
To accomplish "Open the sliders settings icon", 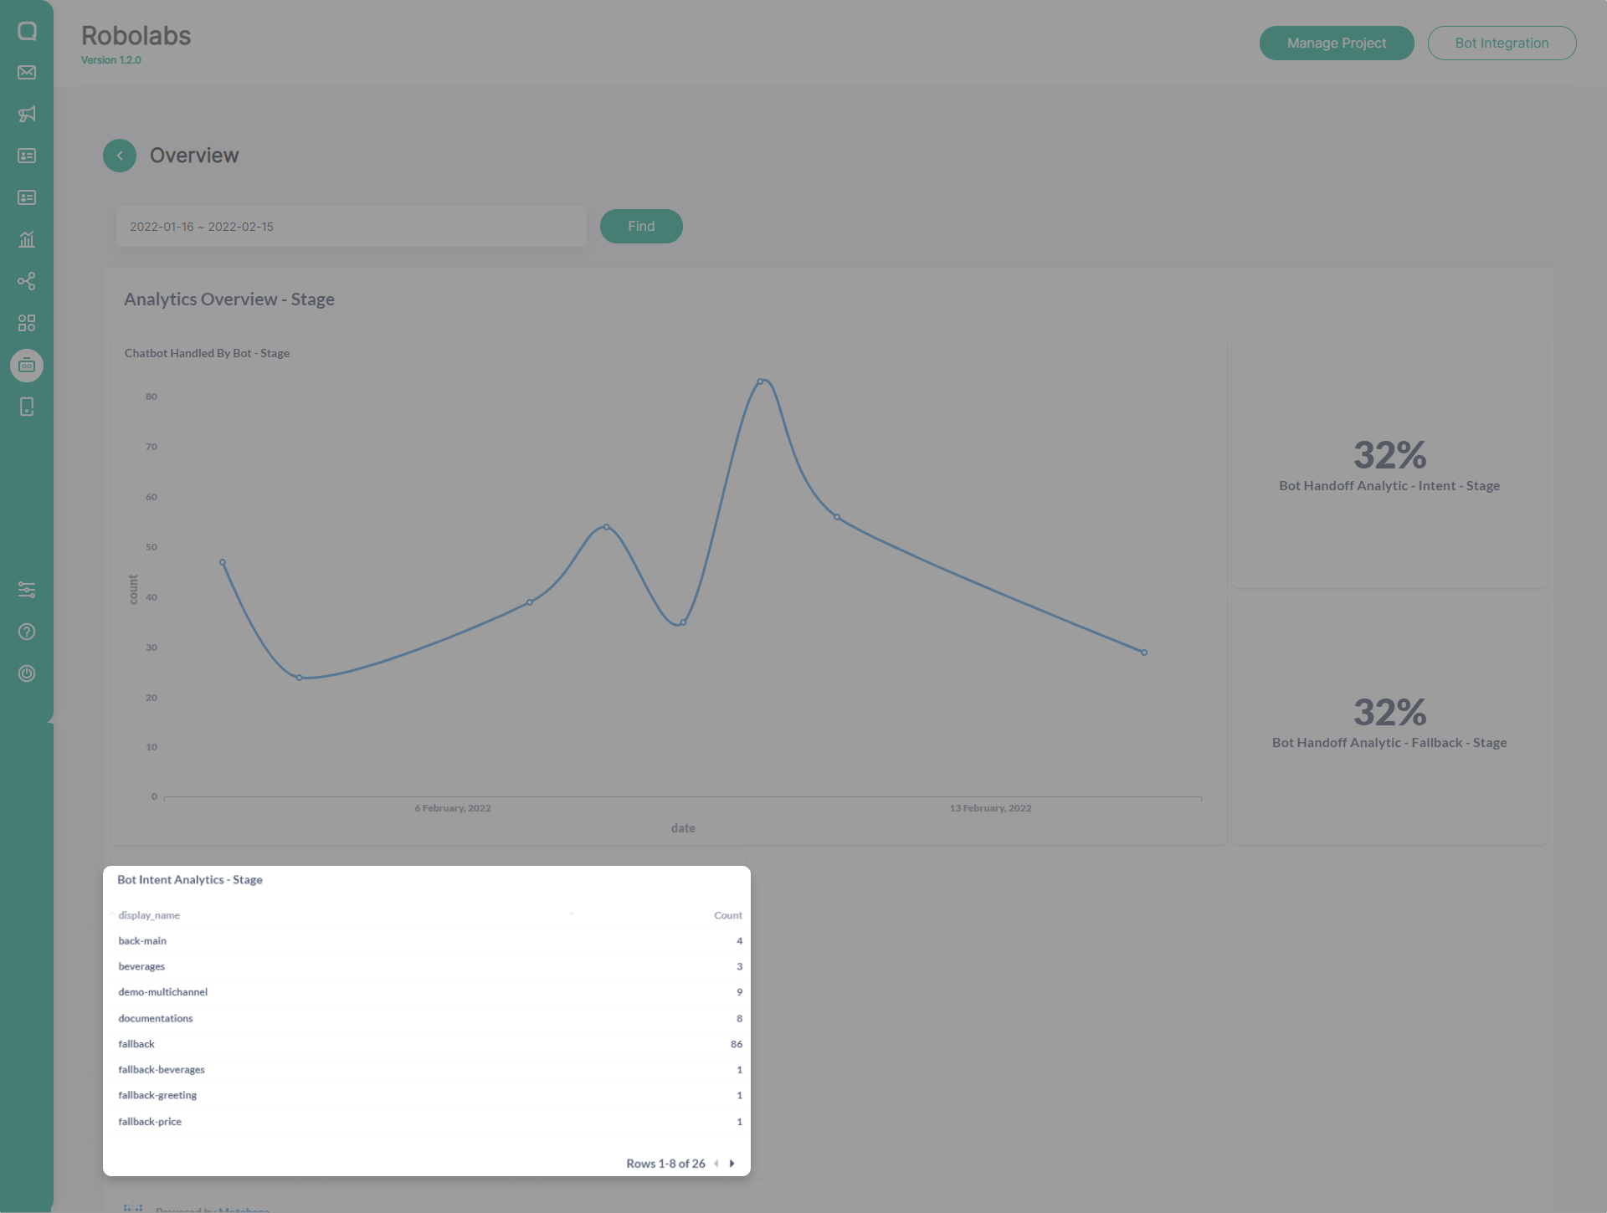I will (x=27, y=590).
